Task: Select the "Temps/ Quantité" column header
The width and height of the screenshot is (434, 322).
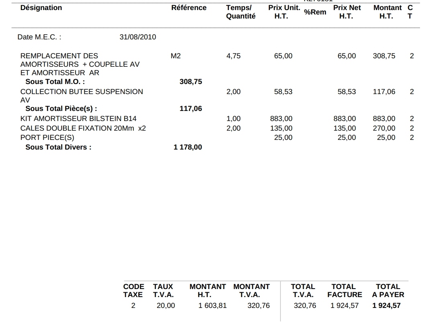Action: (x=241, y=12)
